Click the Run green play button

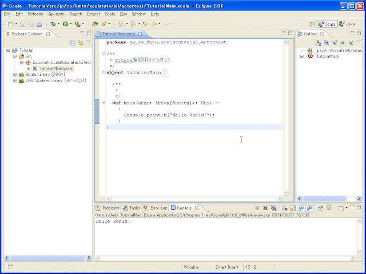tap(65, 24)
